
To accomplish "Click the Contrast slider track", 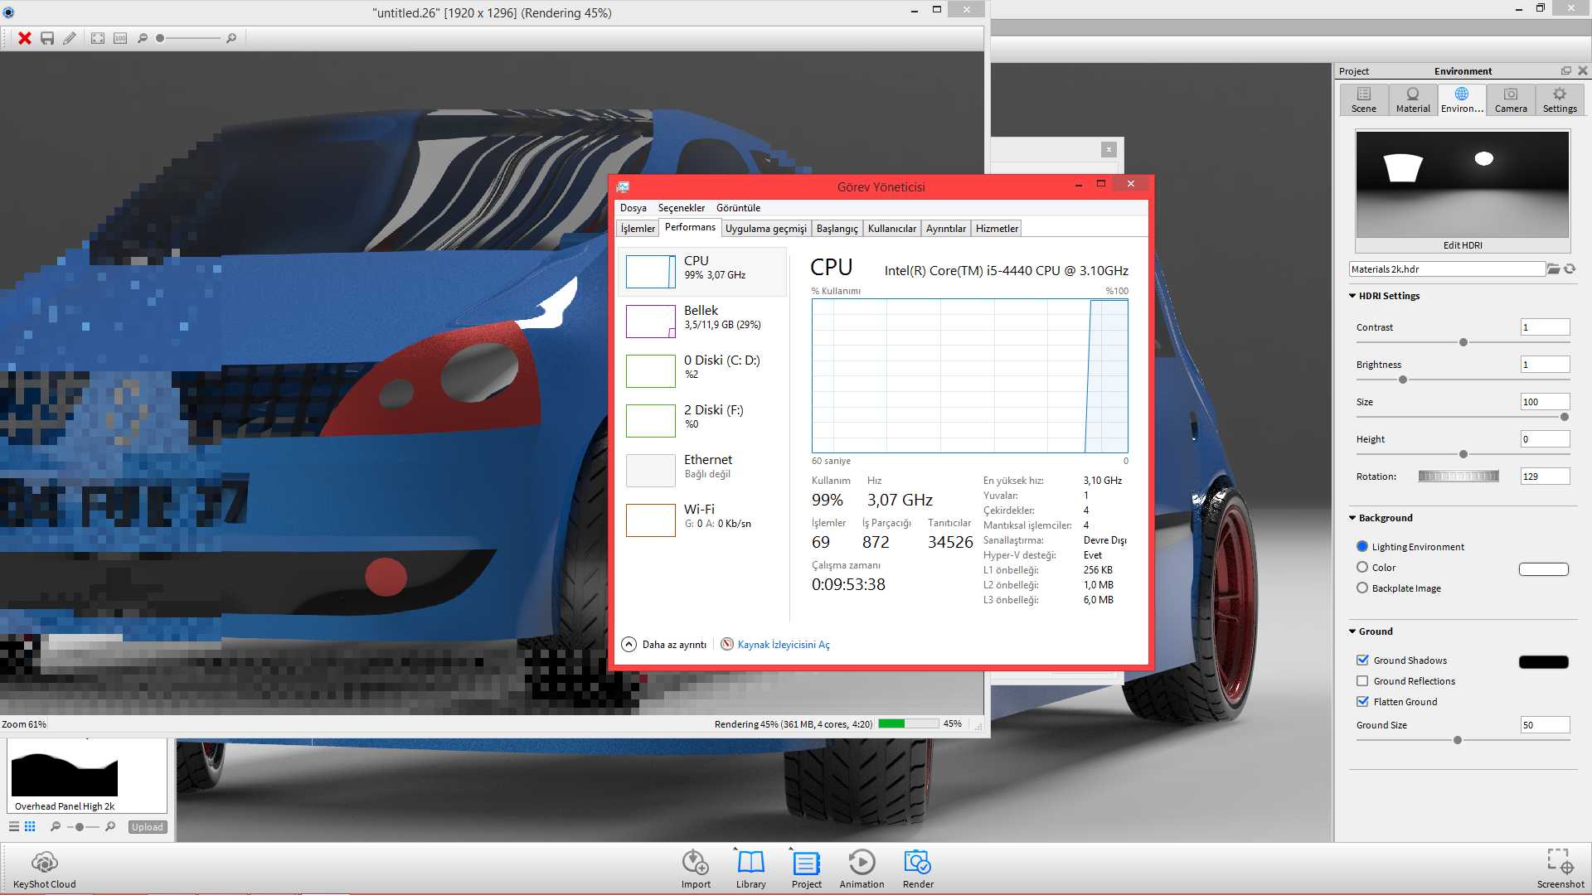I will [1463, 342].
